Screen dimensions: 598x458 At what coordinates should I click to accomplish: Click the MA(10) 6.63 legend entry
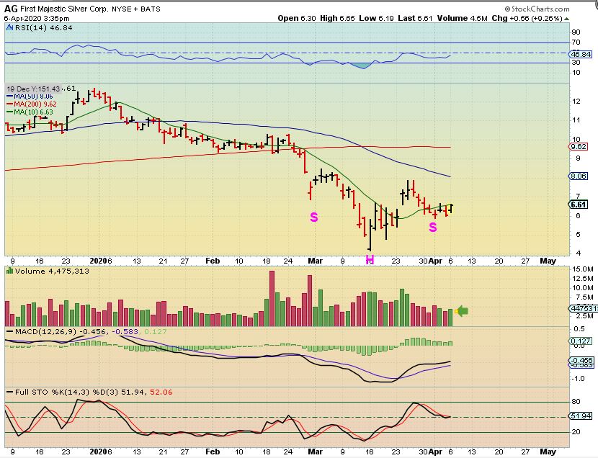[x=30, y=112]
